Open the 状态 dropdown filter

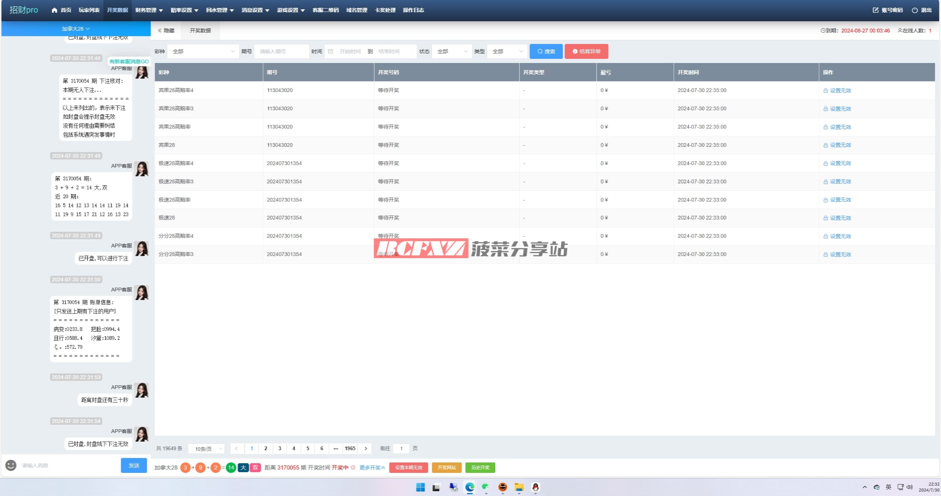[x=452, y=51]
